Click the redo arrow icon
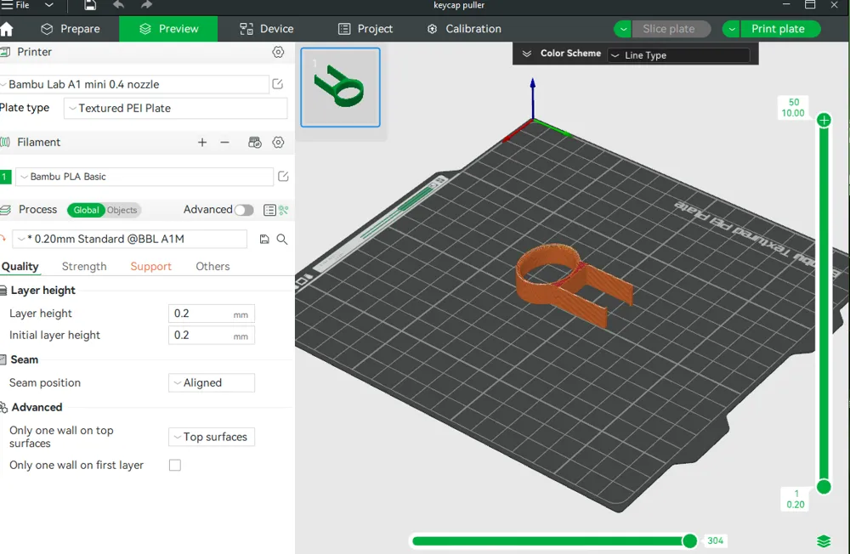This screenshot has height=554, width=850. 146,5
